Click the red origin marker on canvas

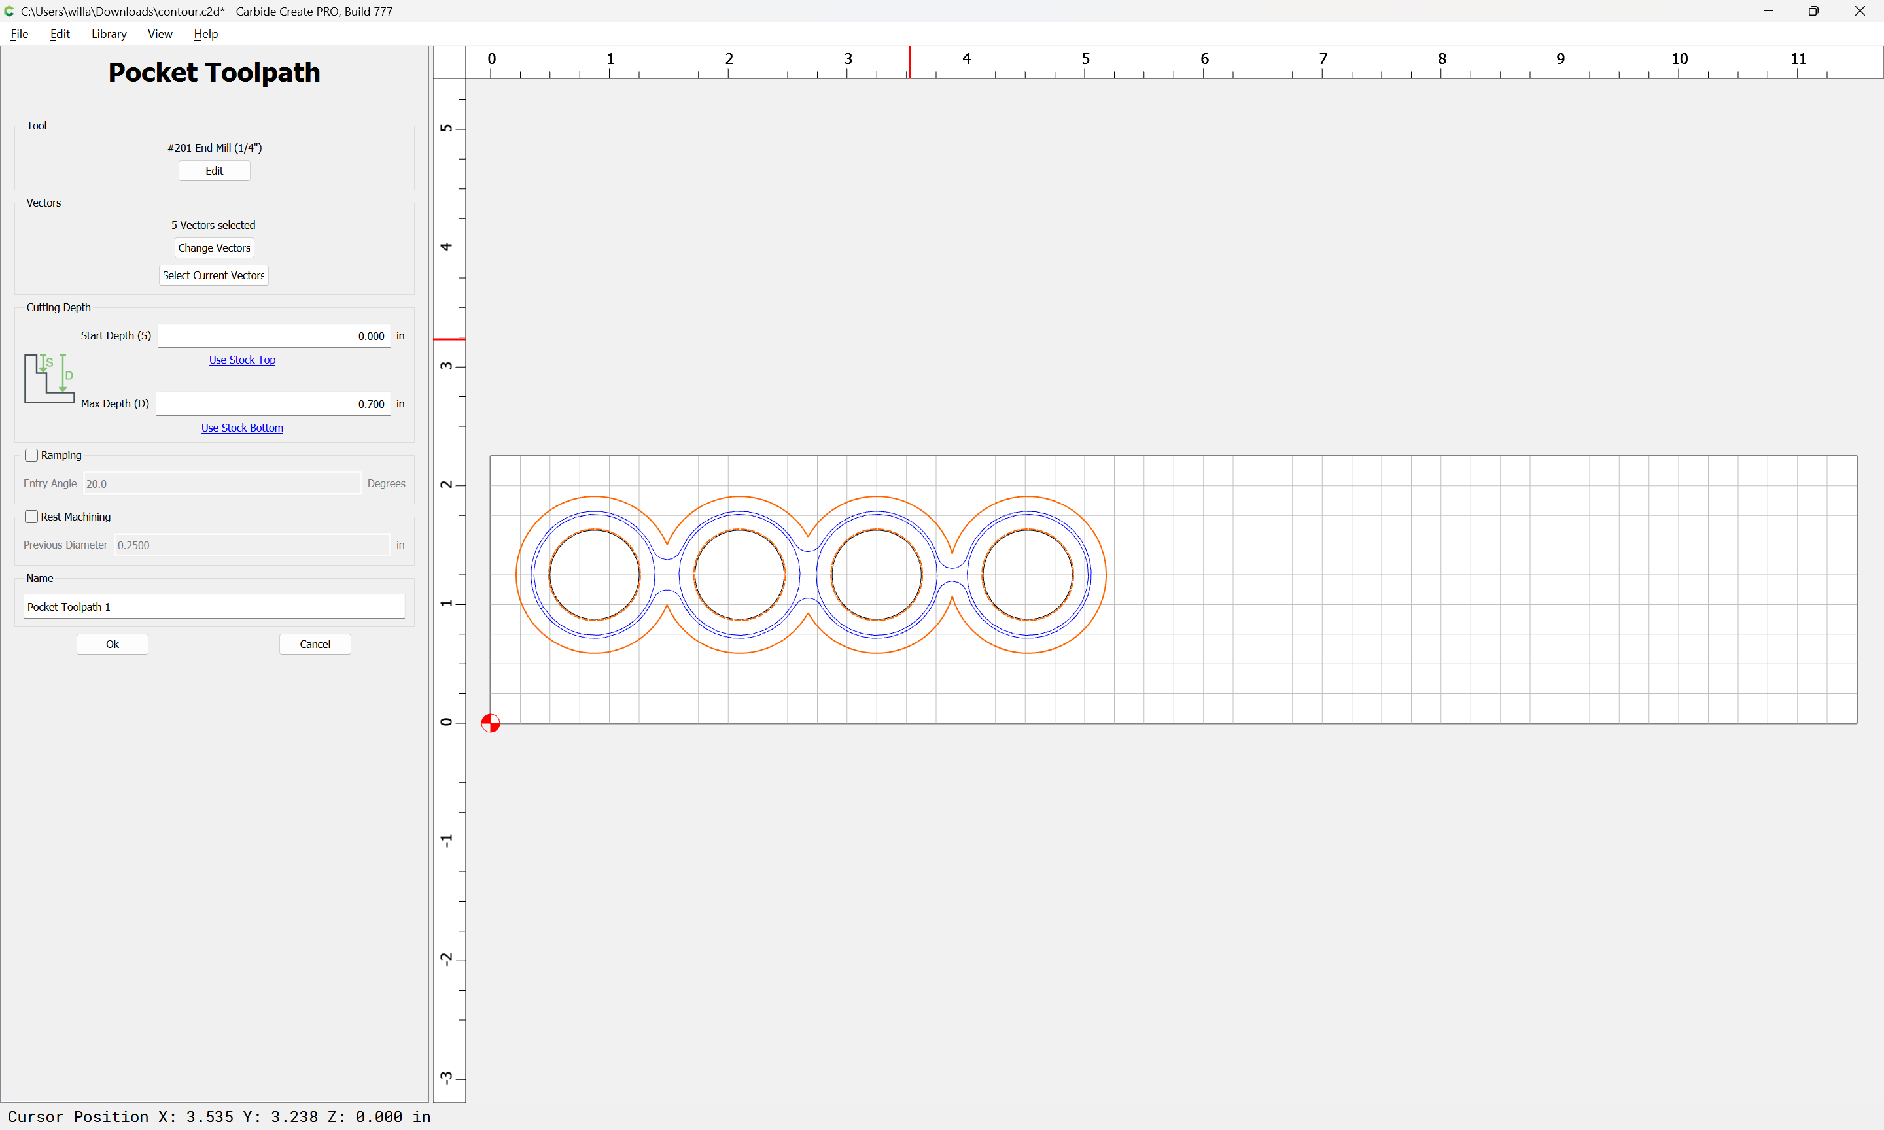491,723
